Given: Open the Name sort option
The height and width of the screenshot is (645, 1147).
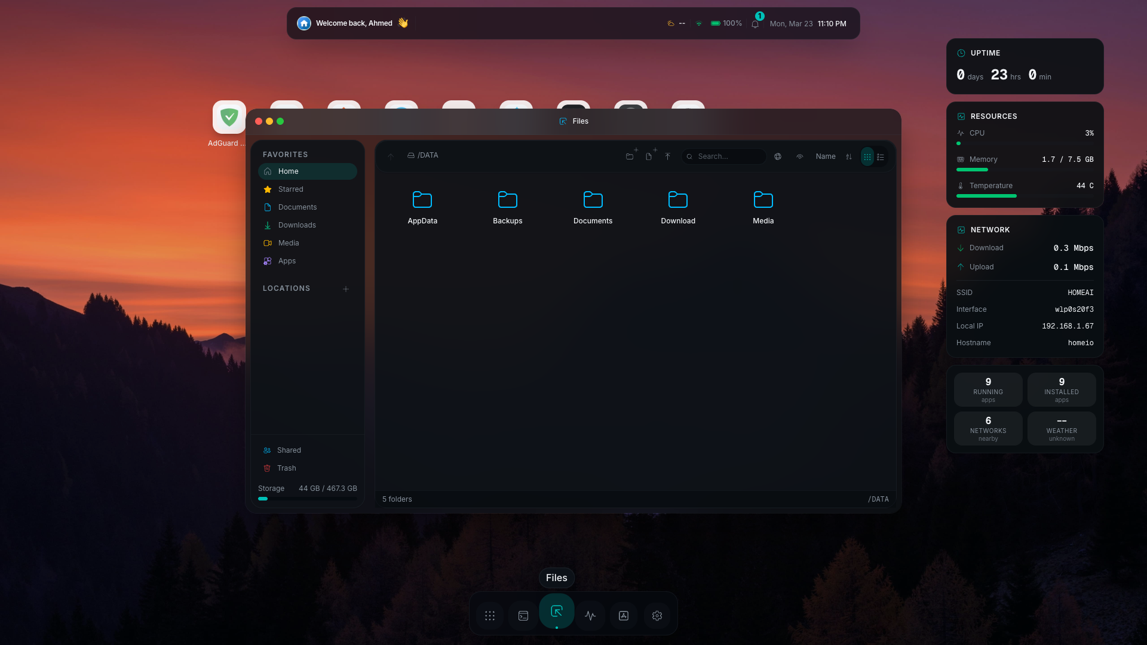Looking at the screenshot, I should [x=826, y=156].
